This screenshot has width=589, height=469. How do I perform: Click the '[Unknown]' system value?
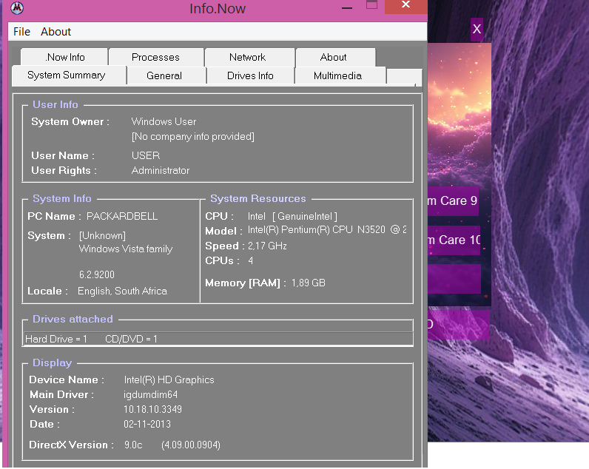[x=102, y=235]
